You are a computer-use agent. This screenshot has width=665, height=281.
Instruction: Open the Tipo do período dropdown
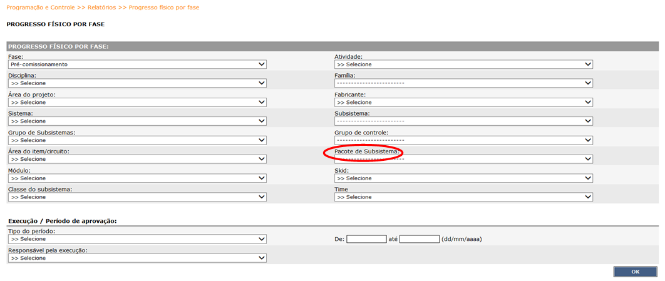137,239
